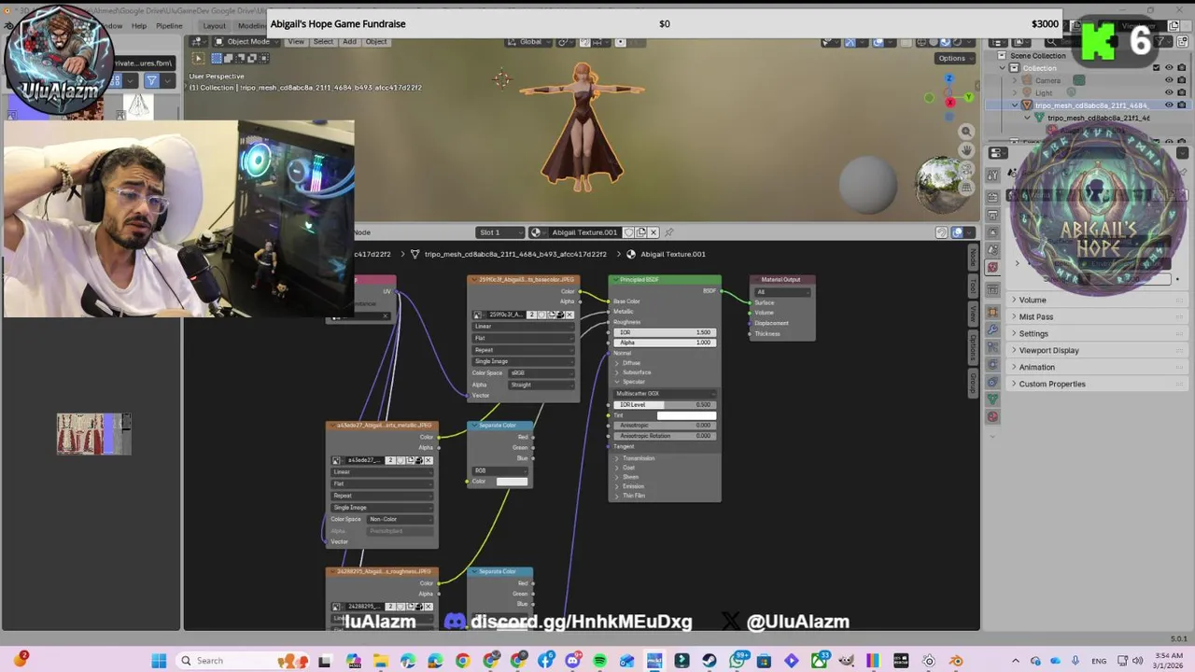
Task: Open the Output properties tab icon
Action: tap(993, 216)
